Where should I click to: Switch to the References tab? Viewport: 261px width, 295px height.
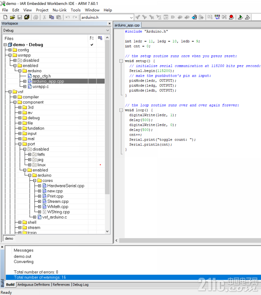[x=61, y=285]
